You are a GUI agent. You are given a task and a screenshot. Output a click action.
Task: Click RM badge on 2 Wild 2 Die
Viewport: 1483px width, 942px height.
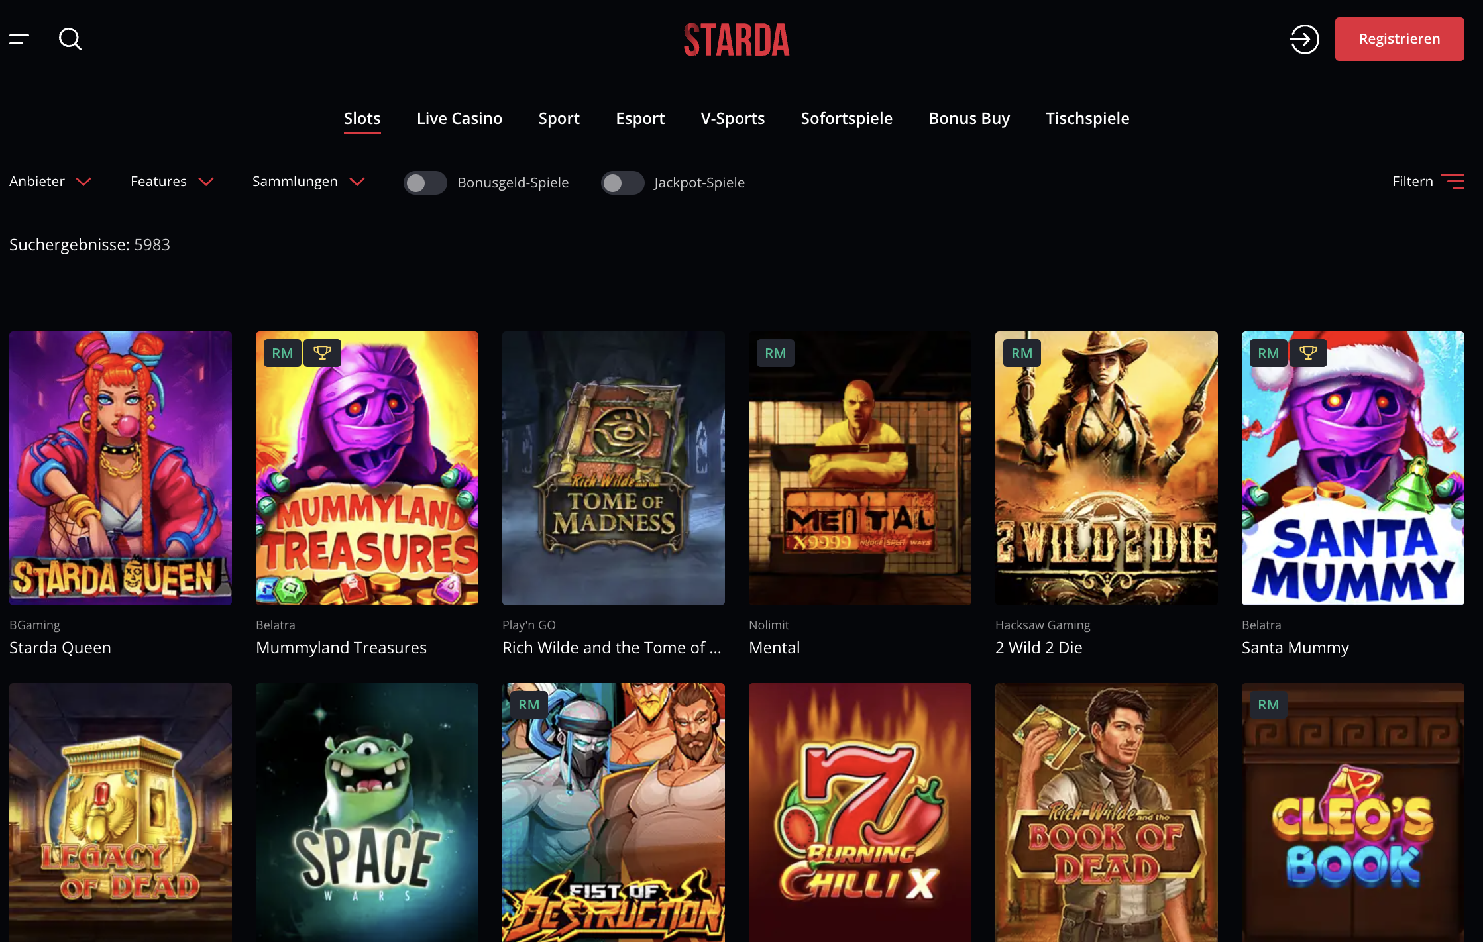pyautogui.click(x=1022, y=353)
